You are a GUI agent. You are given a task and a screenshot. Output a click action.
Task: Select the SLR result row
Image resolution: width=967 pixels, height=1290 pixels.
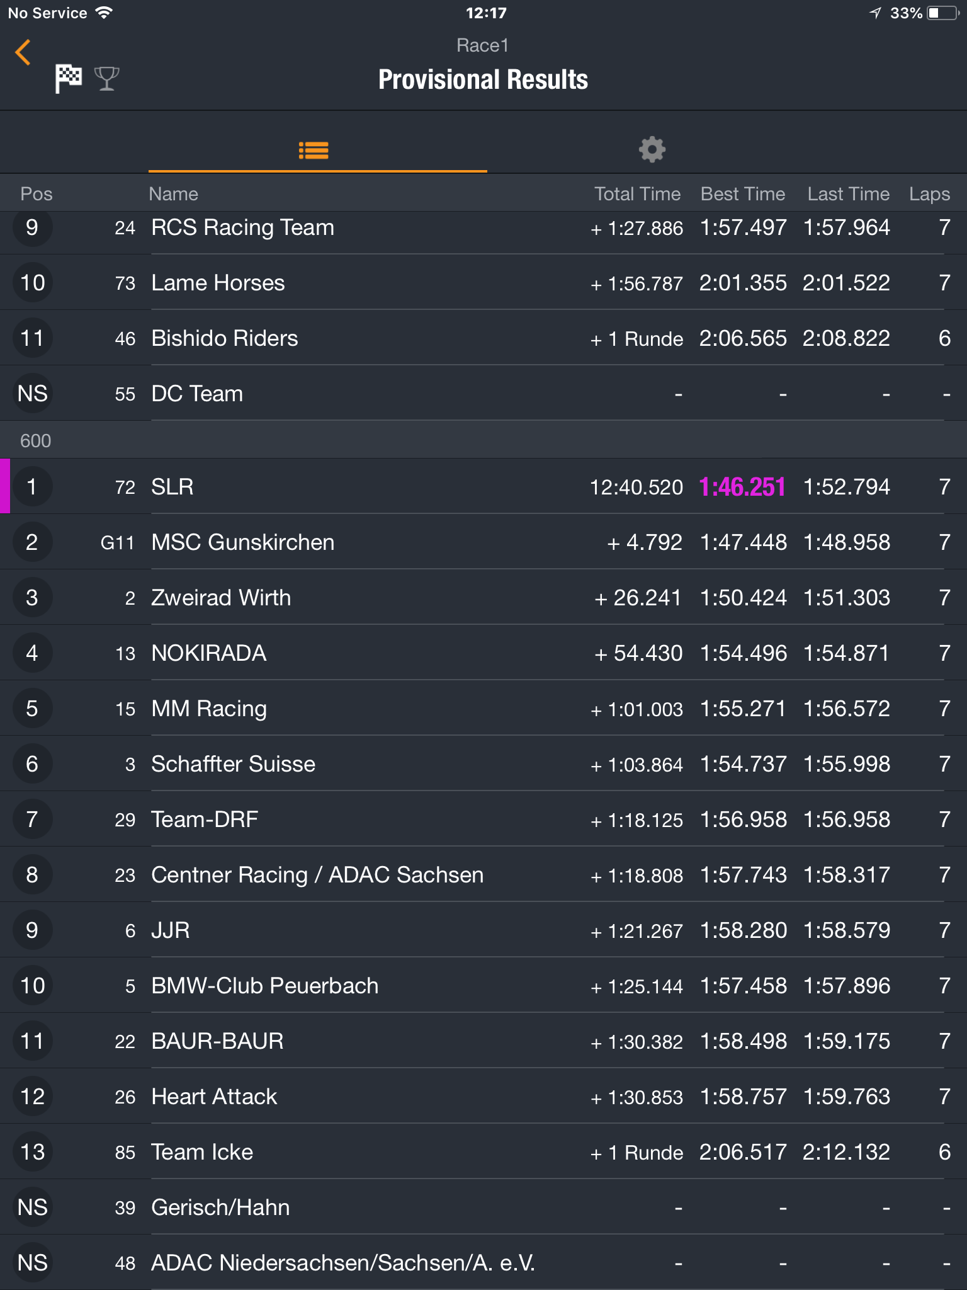tap(483, 486)
